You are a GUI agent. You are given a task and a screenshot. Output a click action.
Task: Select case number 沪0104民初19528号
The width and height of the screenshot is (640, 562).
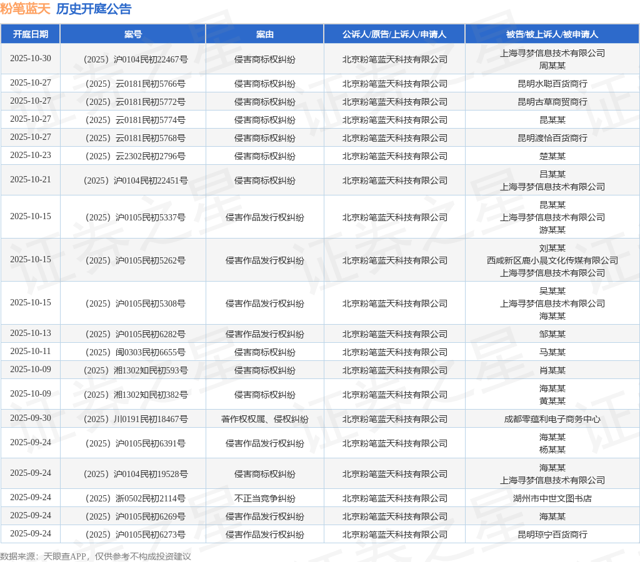point(136,474)
